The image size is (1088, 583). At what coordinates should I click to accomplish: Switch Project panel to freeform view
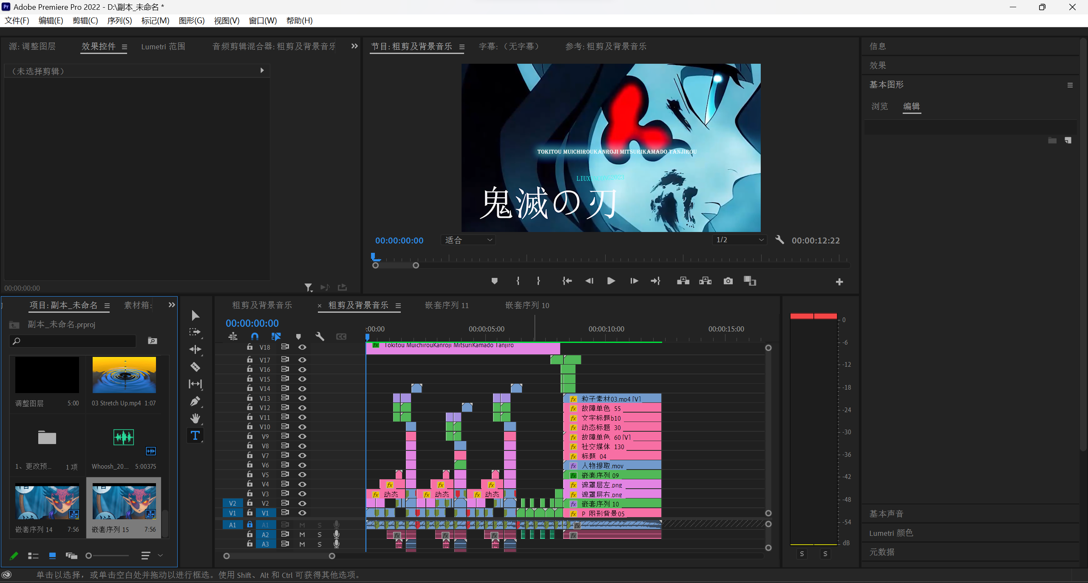(71, 555)
